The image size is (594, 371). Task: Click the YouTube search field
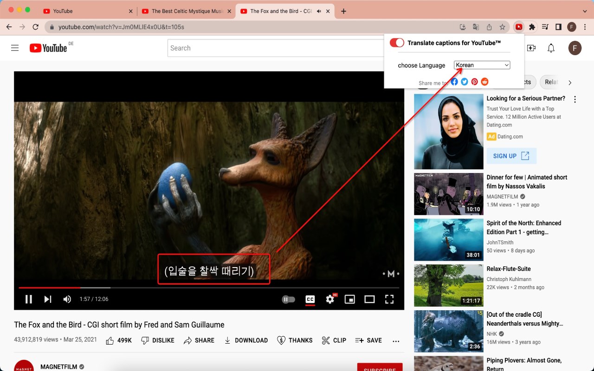(276, 48)
